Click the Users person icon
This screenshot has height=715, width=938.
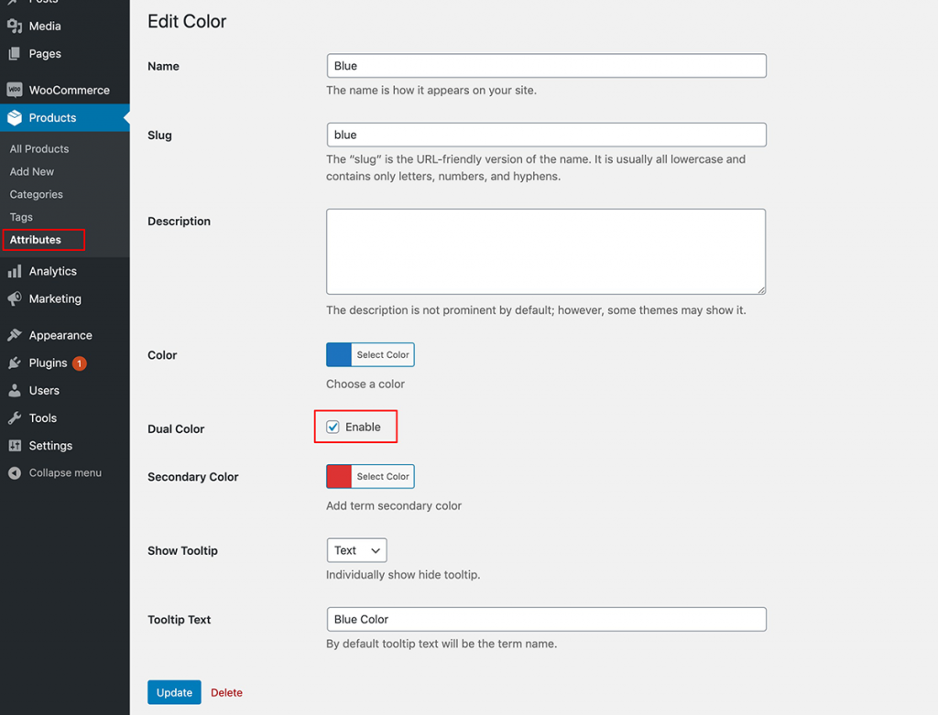pyautogui.click(x=15, y=390)
